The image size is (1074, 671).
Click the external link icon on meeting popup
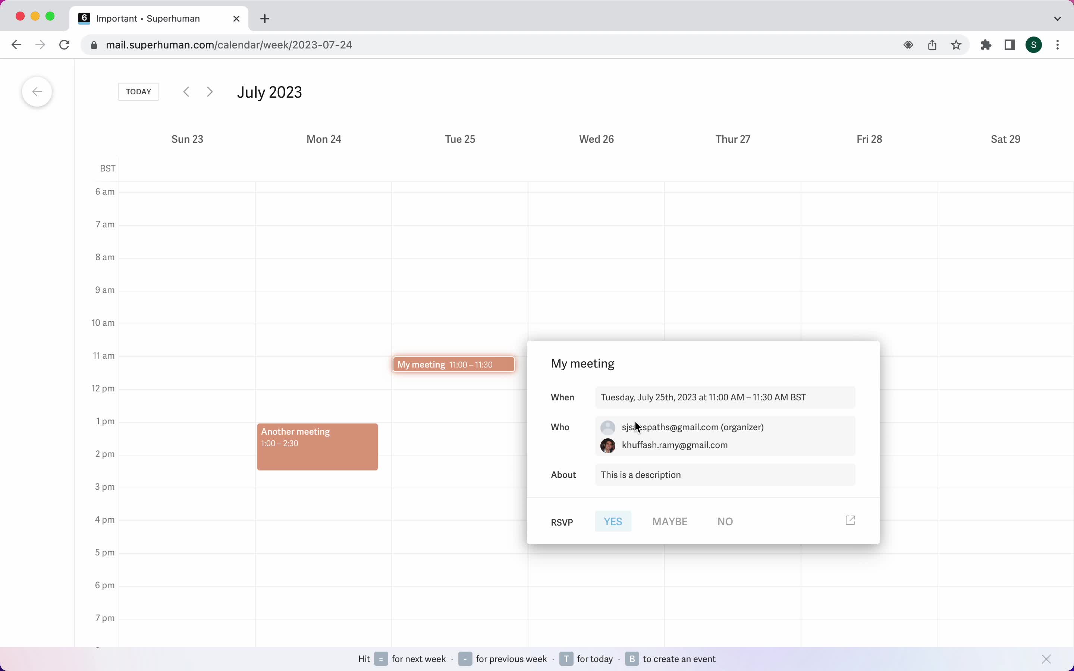click(851, 520)
